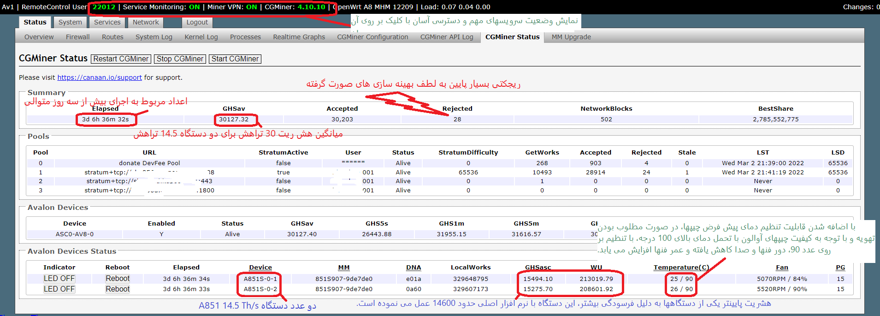Click the donate DevFee Pool row URL
The height and width of the screenshot is (316, 880).
point(149,163)
